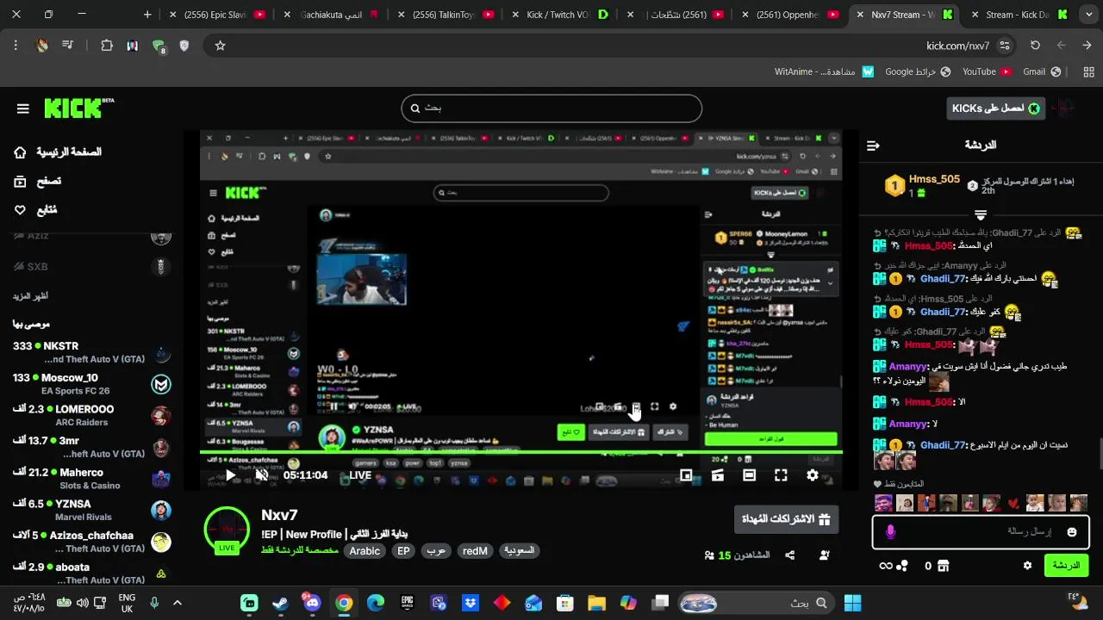
Task: Open Chrome three-dot menu
Action: pyautogui.click(x=16, y=46)
